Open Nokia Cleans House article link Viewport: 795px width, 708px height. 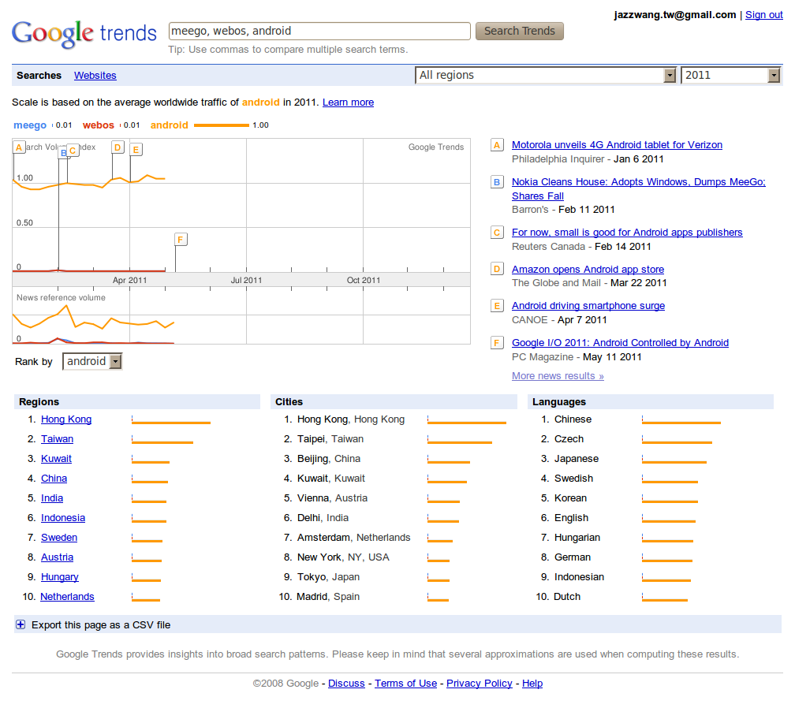click(x=638, y=188)
